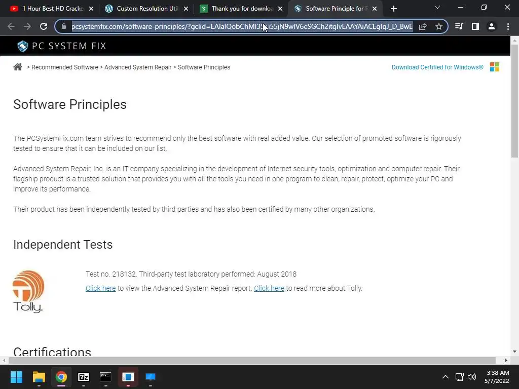This screenshot has width=519, height=389.
Task: Open Recommended Software breadcrumb
Action: (x=65, y=67)
